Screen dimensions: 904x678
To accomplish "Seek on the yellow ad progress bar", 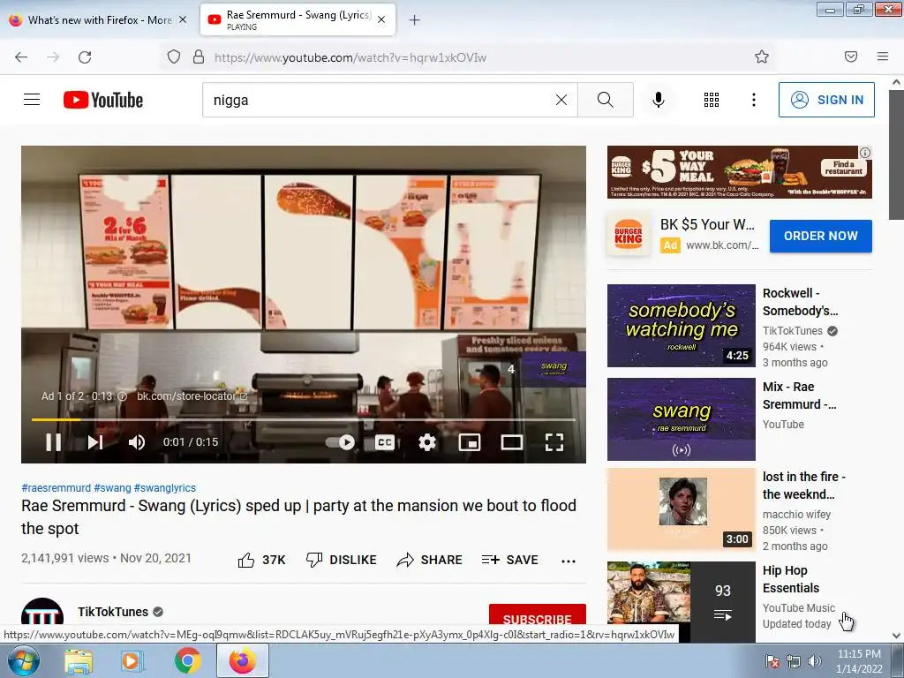I will coord(304,419).
